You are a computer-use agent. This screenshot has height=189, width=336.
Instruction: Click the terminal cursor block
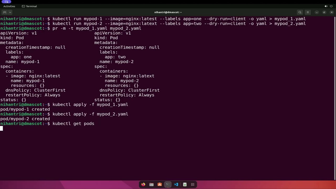pyautogui.click(x=1, y=128)
